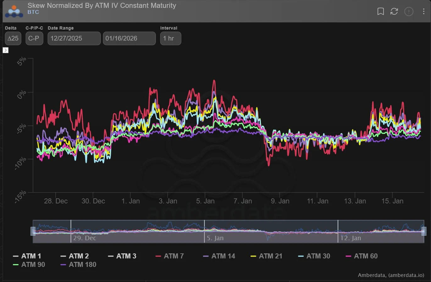Hide the ATM 21 yellow series
Image resolution: width=431 pixels, height=282 pixels.
267,256
